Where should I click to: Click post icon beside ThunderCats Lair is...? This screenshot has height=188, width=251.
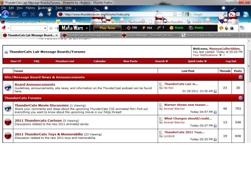point(161,84)
